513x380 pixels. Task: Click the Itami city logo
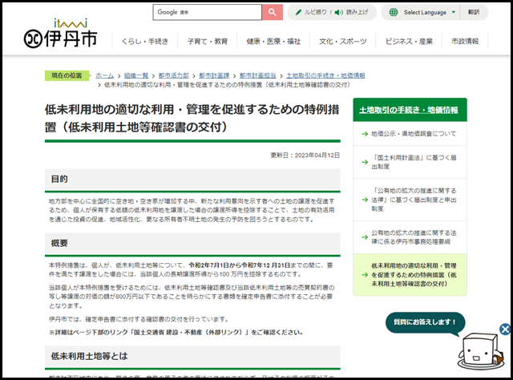coord(61,33)
